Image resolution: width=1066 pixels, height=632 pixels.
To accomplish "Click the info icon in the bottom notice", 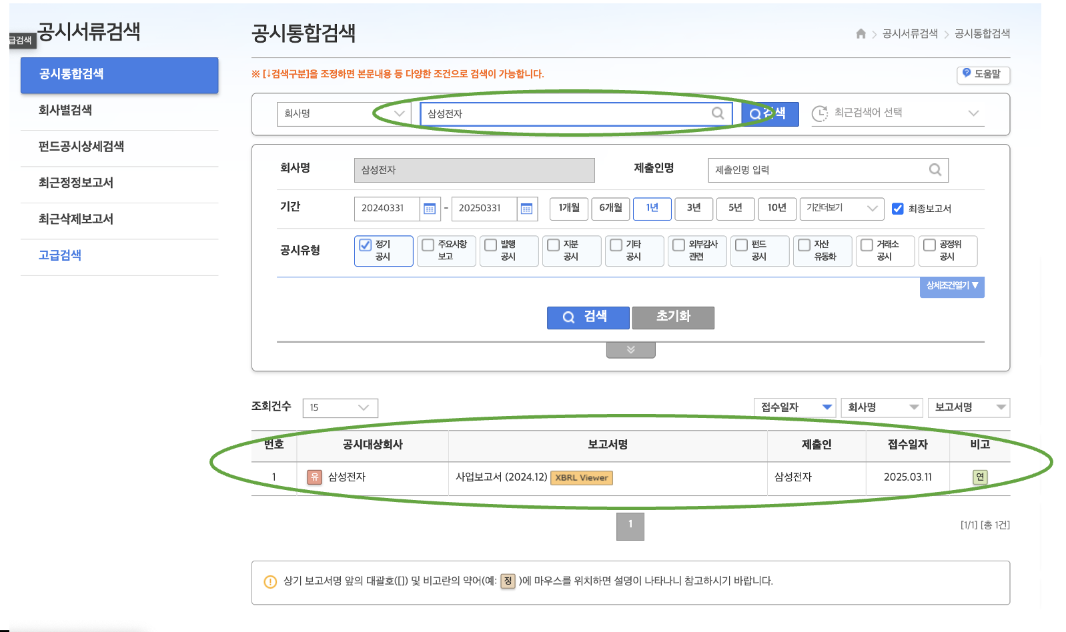I will [270, 581].
